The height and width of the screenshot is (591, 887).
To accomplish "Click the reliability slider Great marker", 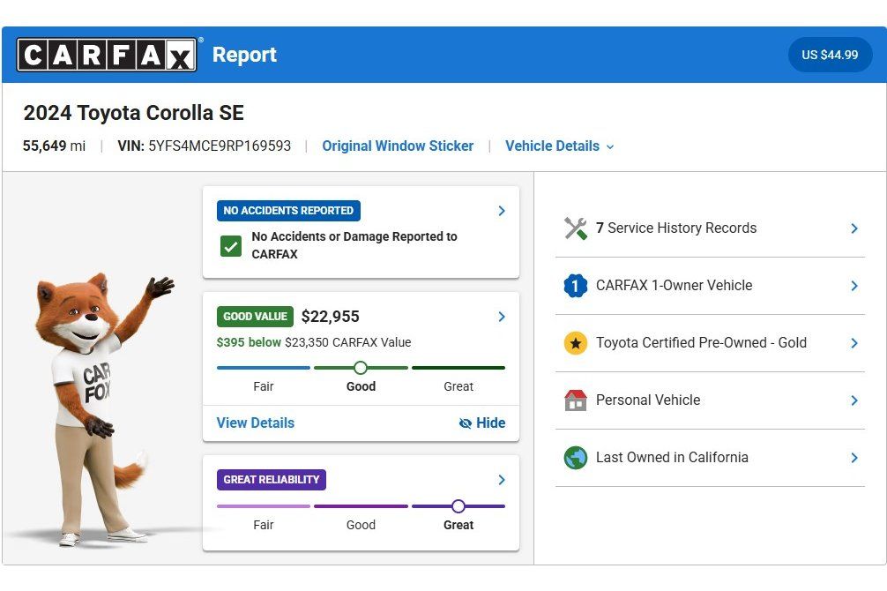I will [458, 506].
